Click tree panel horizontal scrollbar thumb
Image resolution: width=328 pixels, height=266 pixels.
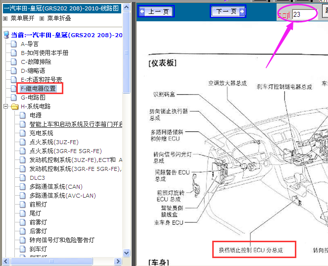click(x=51, y=262)
